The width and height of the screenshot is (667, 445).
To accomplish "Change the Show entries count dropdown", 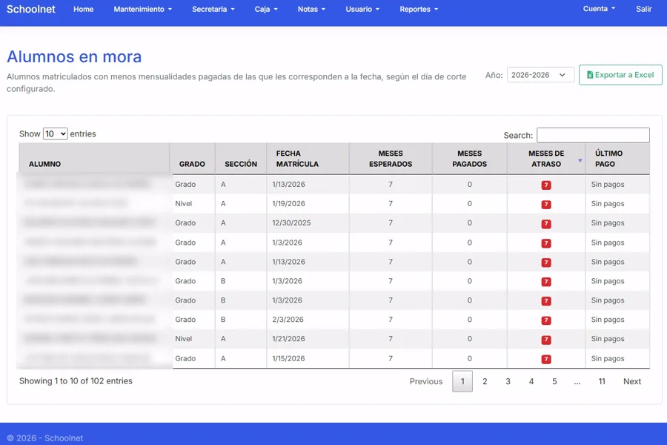I will coord(56,133).
